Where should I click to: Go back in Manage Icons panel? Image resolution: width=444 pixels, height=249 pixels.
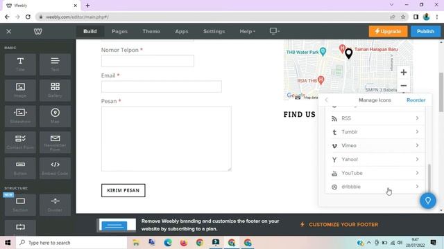(326, 100)
